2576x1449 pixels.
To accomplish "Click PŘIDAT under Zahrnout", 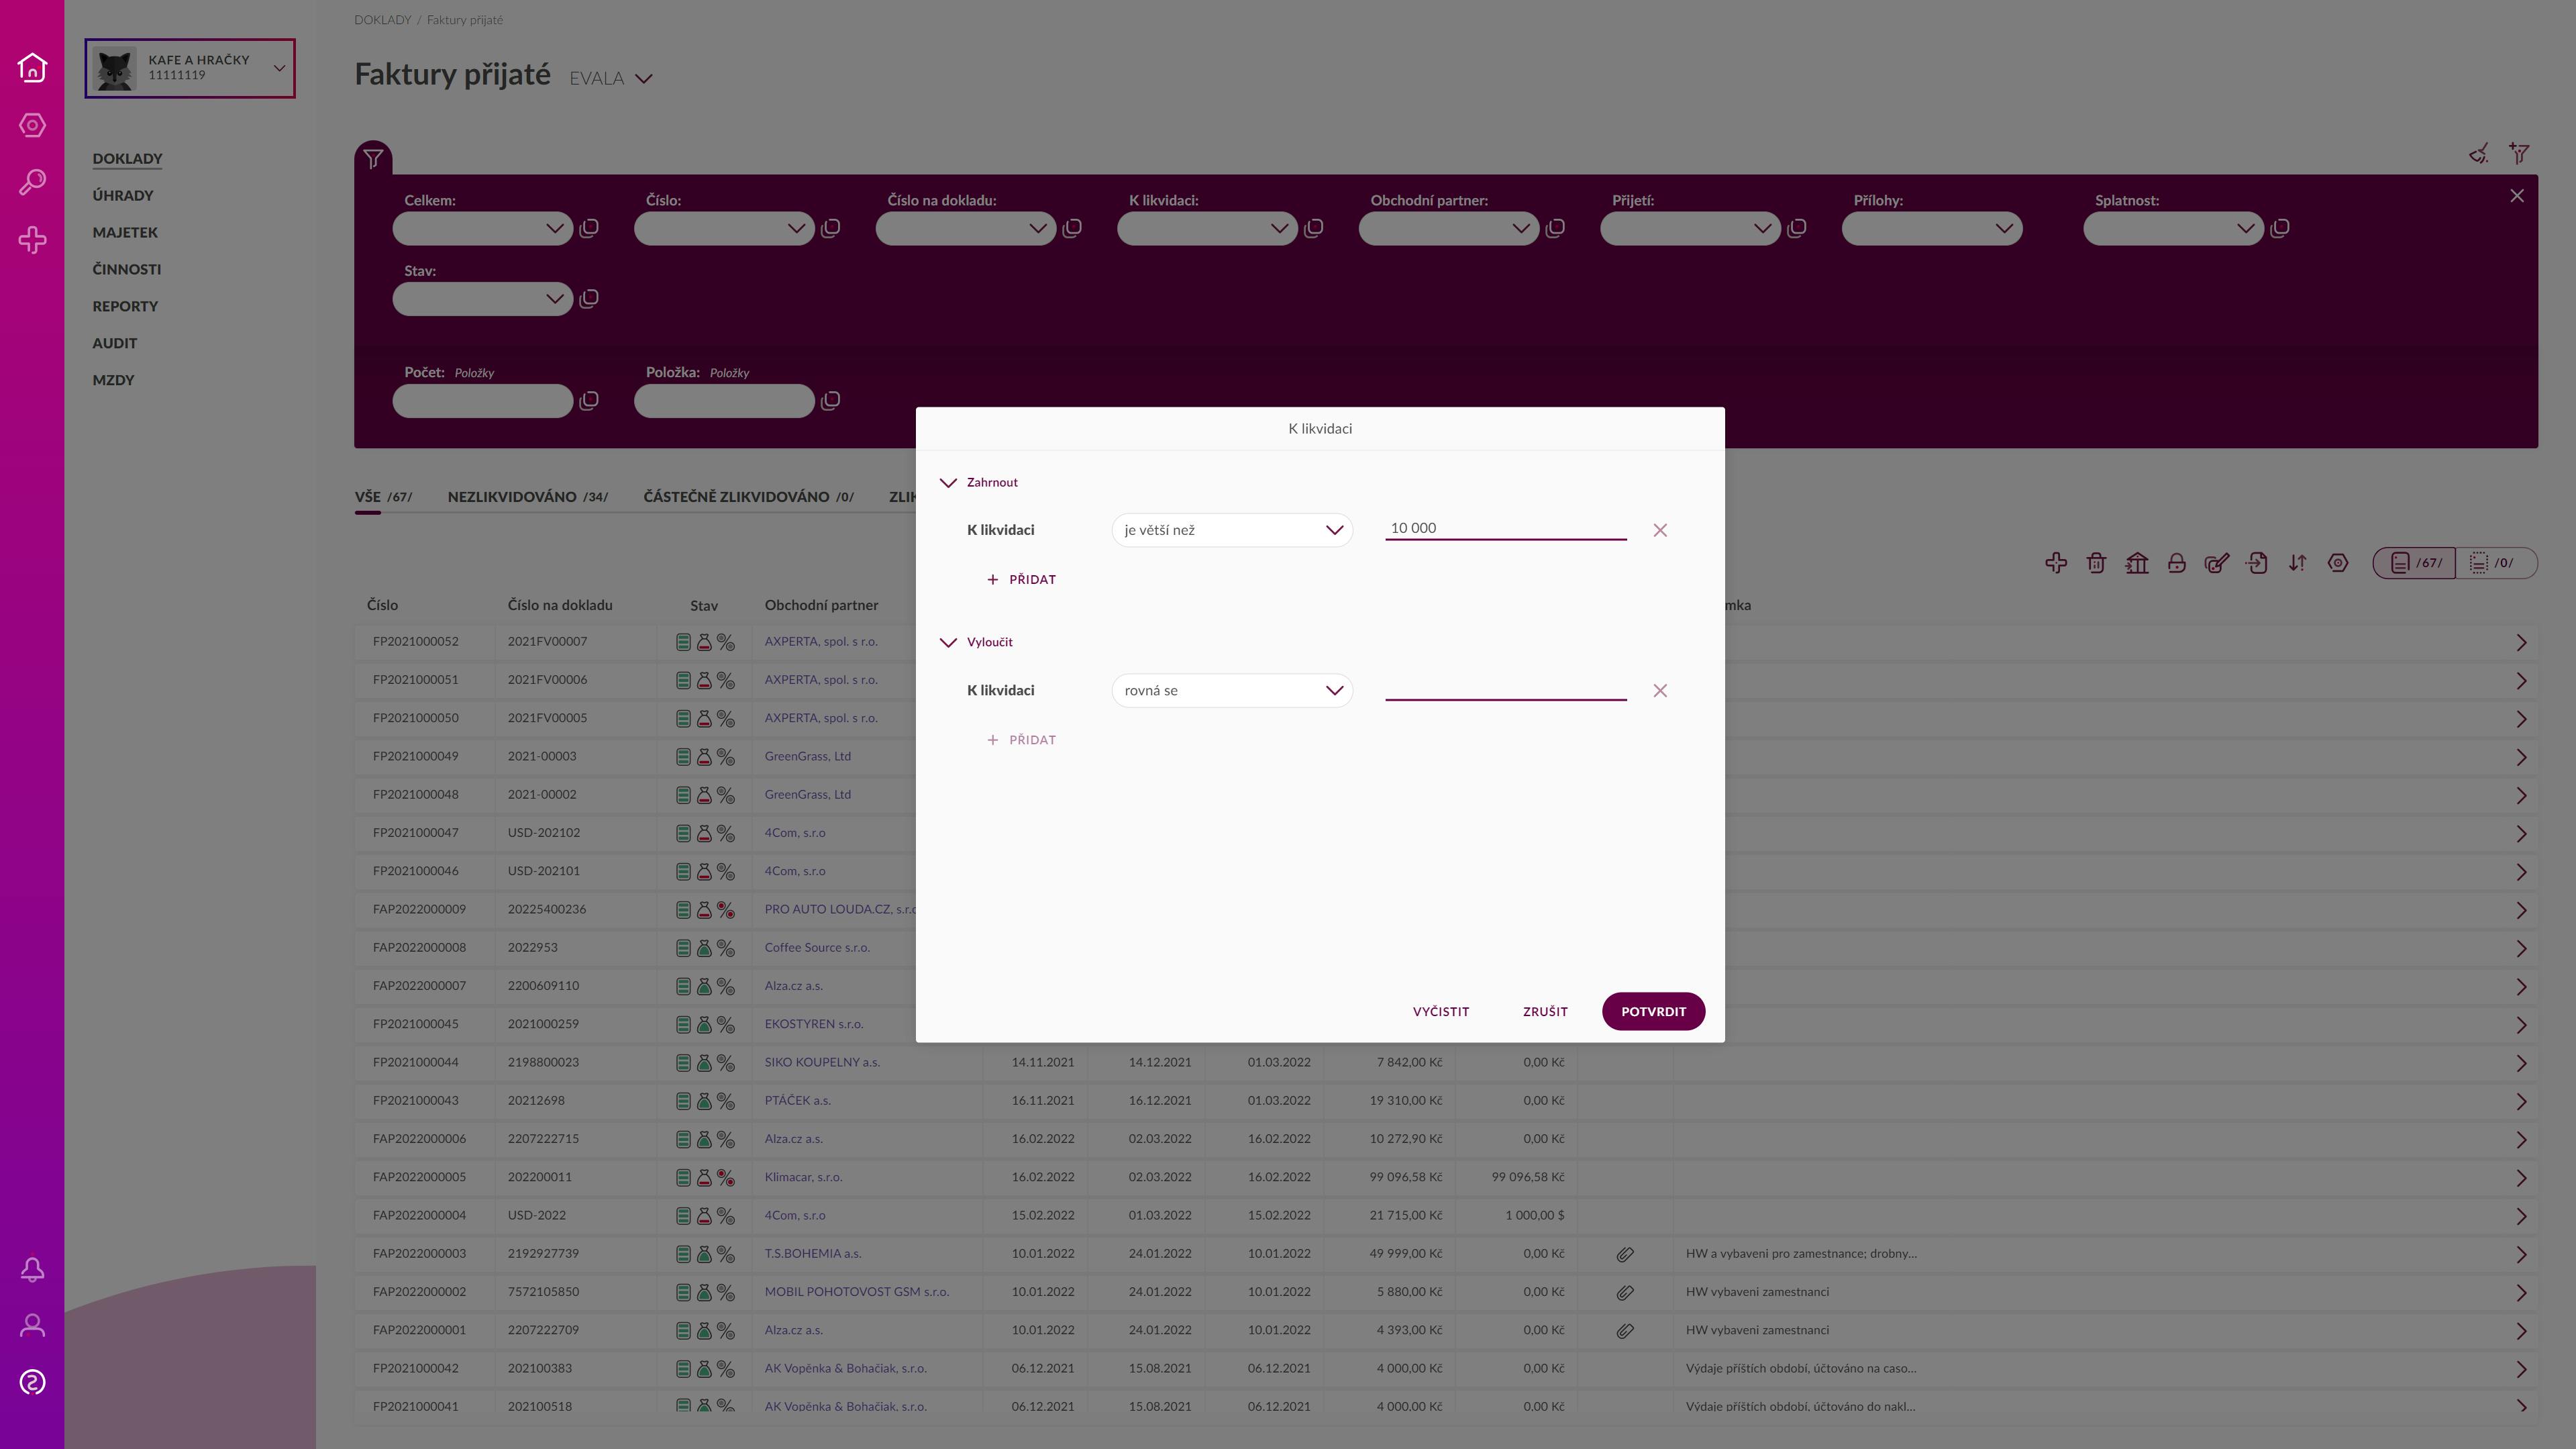I will [1021, 579].
